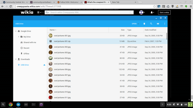Open the Files app search icon

tap(151, 24)
